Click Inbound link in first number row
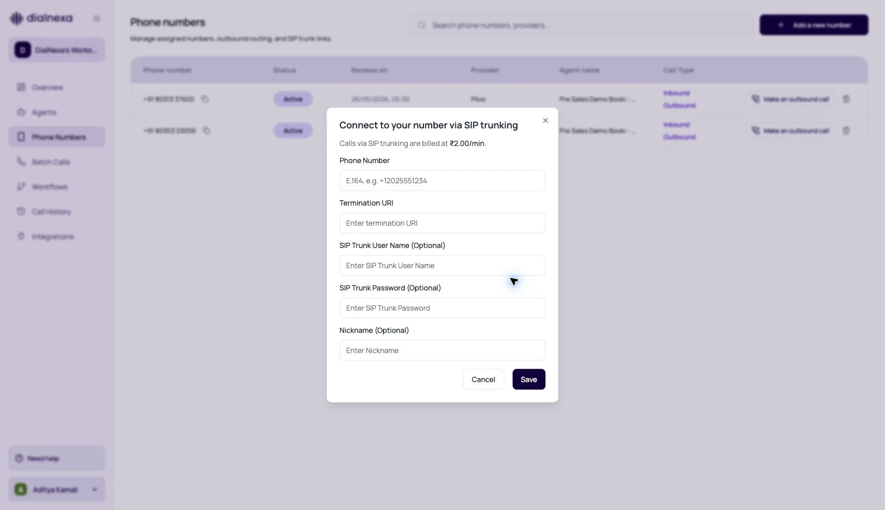885x510 pixels. coord(676,93)
